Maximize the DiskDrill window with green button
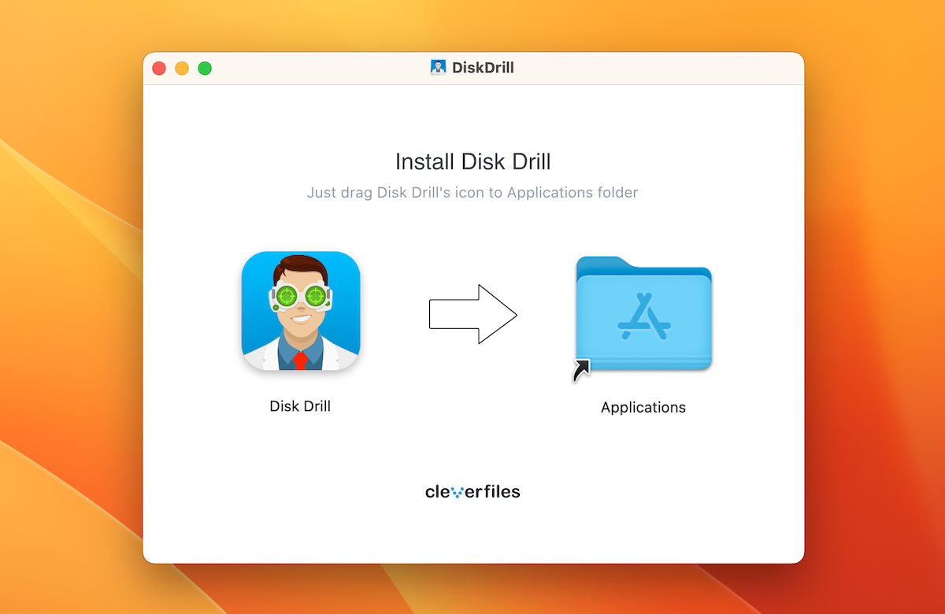The width and height of the screenshot is (945, 614). [205, 68]
